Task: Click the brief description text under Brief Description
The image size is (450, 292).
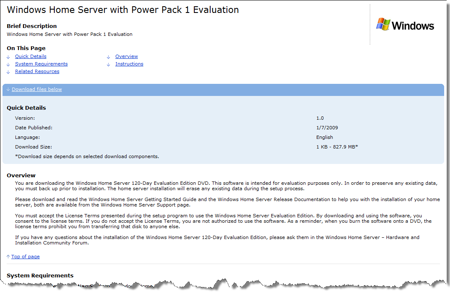Action: tap(70, 34)
